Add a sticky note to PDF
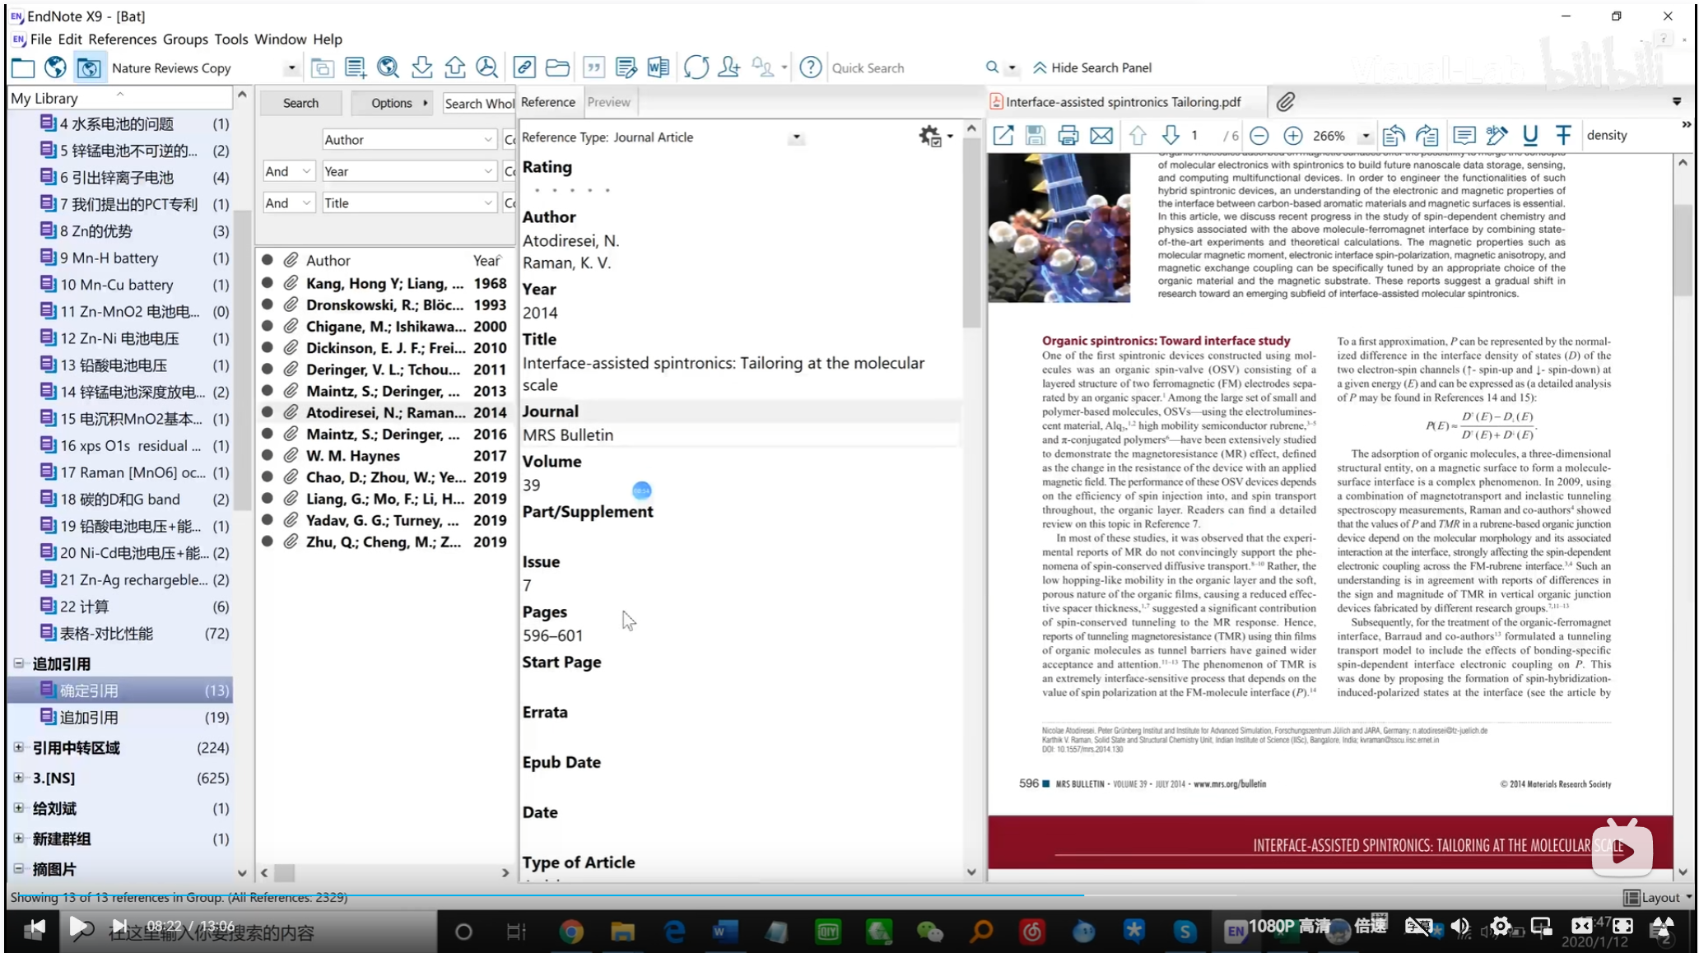This screenshot has width=1699, height=953. pos(1464,135)
